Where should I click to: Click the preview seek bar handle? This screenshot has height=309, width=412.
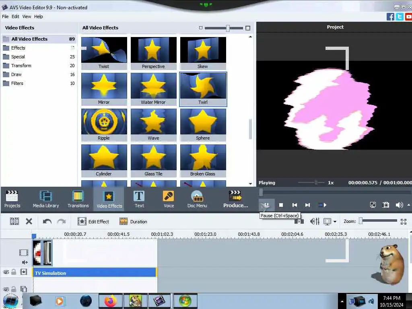[261, 192]
